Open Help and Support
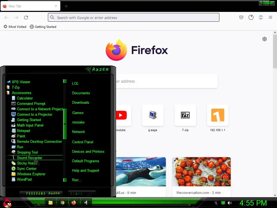The height and width of the screenshot is (208, 277). (x=85, y=171)
